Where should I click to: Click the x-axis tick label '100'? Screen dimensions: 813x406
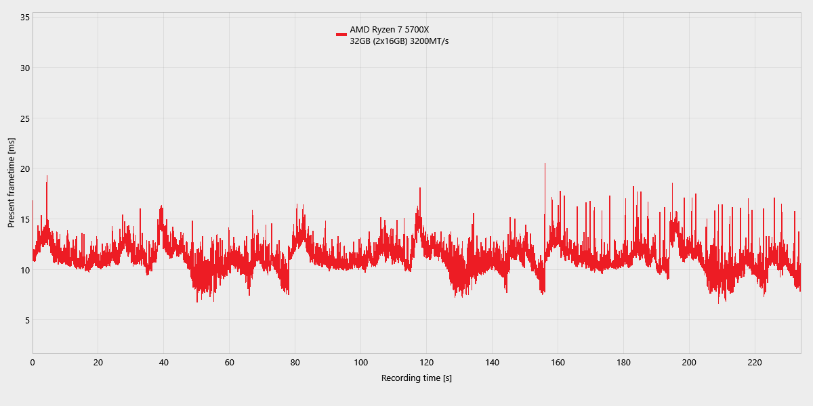point(361,363)
